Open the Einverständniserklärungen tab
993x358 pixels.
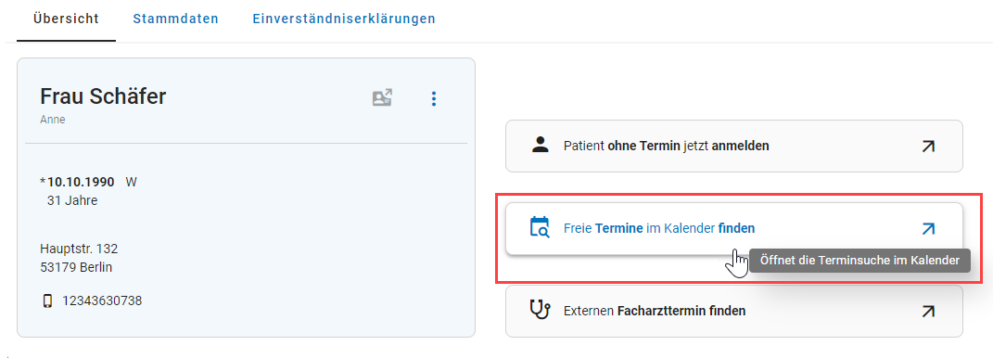pyautogui.click(x=344, y=19)
